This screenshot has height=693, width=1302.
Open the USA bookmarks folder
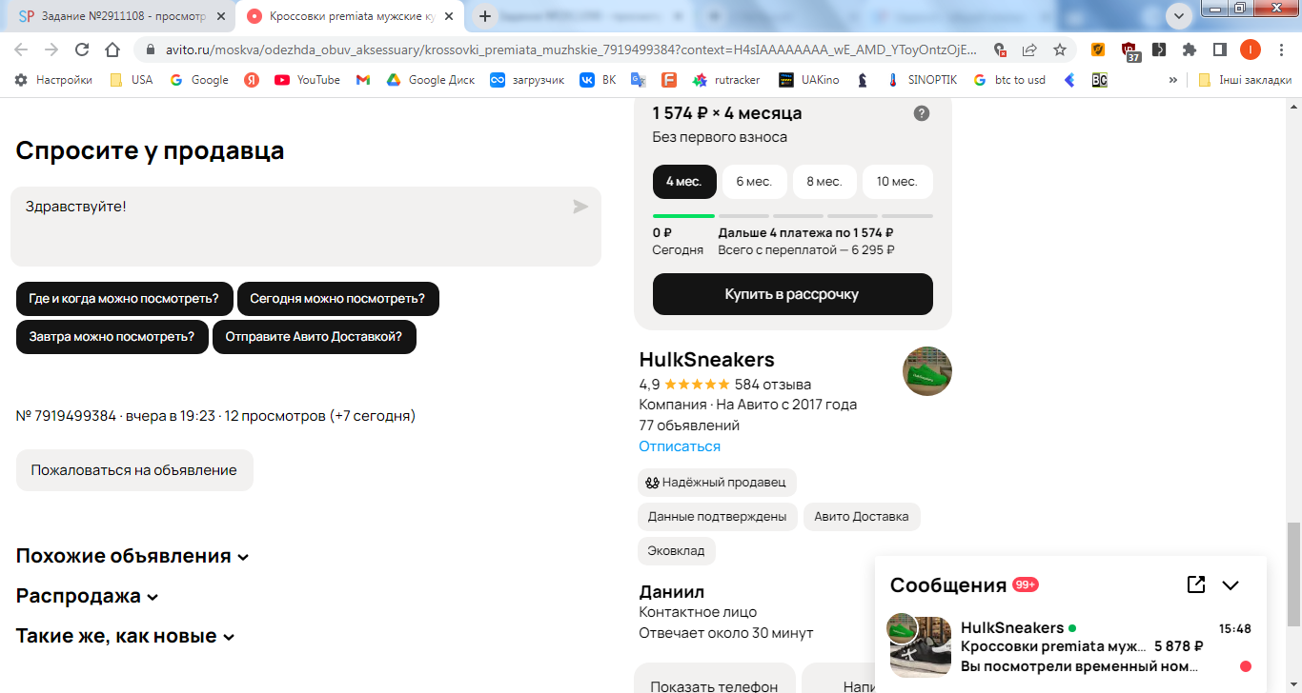(131, 80)
